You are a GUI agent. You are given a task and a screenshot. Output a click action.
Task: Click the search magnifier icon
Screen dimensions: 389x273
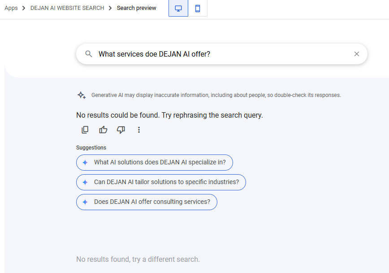pyautogui.click(x=89, y=54)
